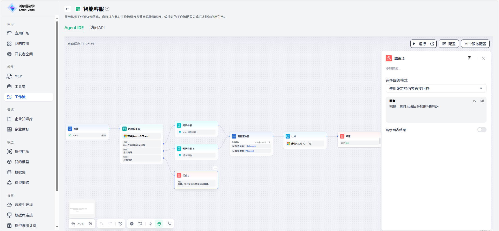Click the organize nodes layout icon
Image resolution: width=499 pixels, height=231 pixels.
[169, 224]
